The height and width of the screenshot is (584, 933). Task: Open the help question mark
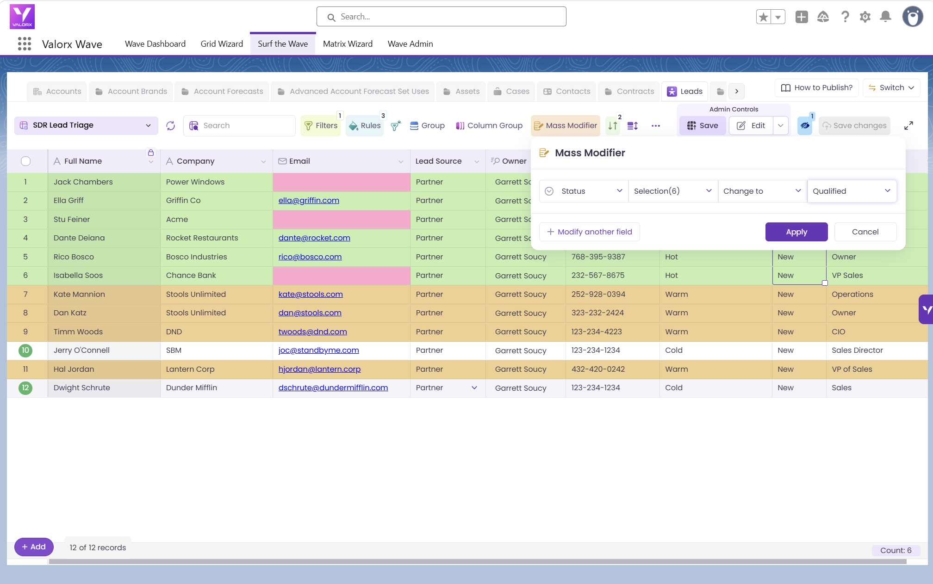point(845,17)
